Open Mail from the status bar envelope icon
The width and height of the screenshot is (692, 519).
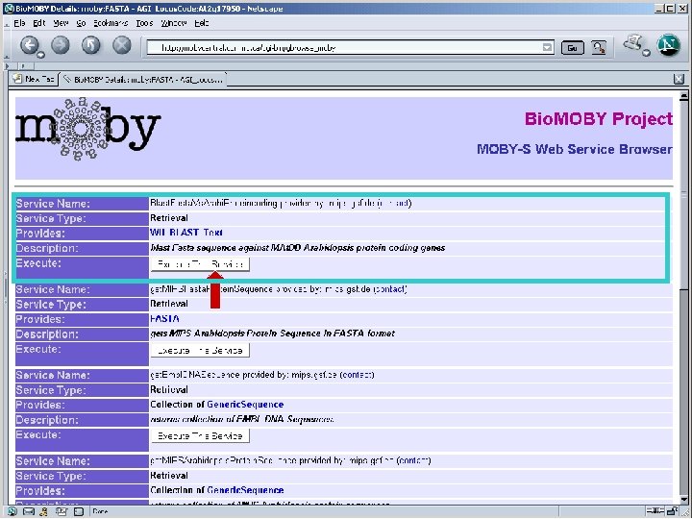(x=28, y=512)
